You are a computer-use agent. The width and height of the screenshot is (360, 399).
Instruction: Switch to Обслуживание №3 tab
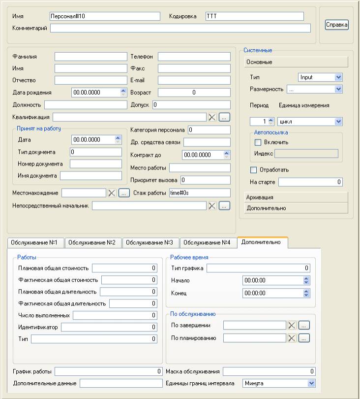(x=151, y=242)
